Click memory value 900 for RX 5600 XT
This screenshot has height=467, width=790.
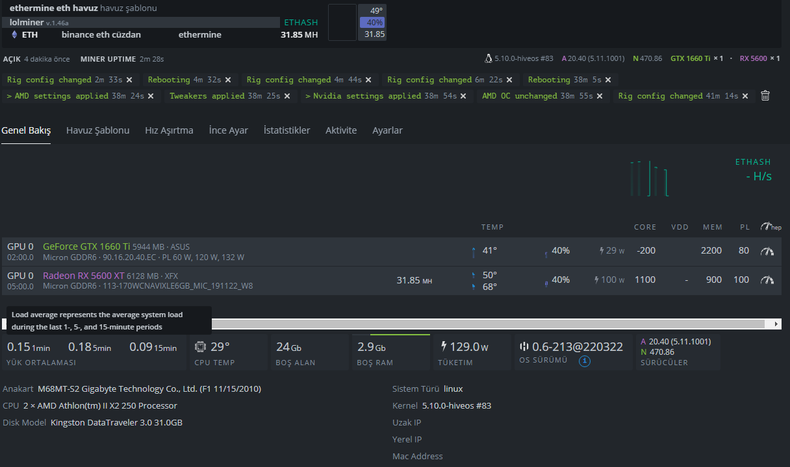click(x=714, y=280)
